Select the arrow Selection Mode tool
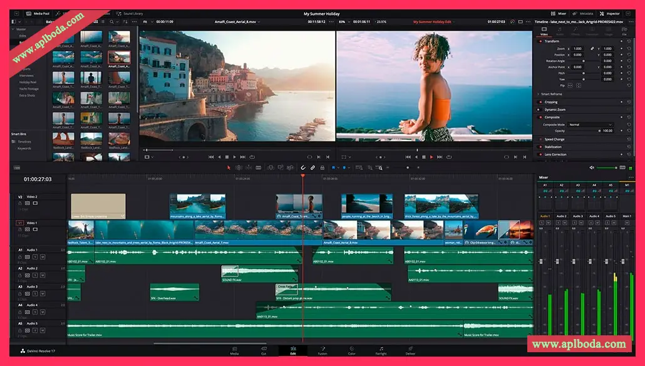Viewport: 645px width, 366px height. tap(229, 167)
